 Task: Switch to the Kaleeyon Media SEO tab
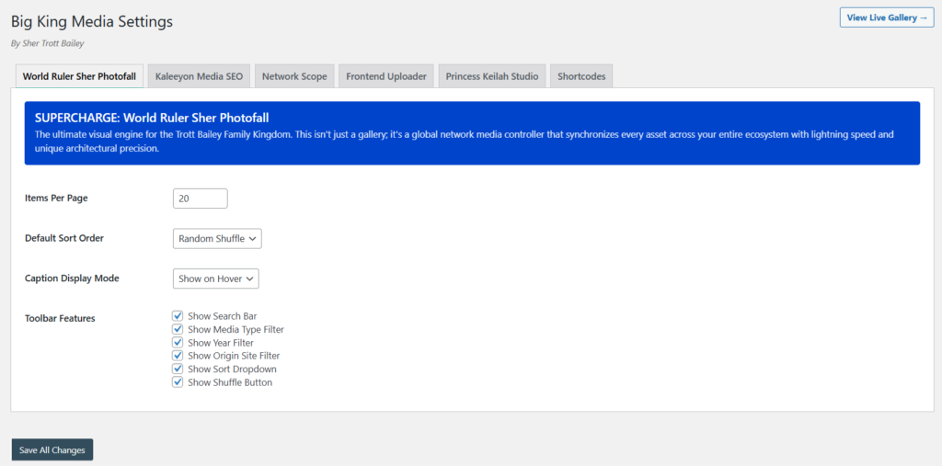(199, 76)
